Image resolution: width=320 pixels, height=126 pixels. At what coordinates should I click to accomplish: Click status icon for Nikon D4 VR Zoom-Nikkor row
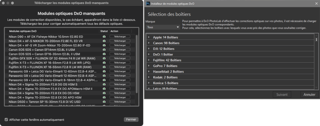[104, 45]
